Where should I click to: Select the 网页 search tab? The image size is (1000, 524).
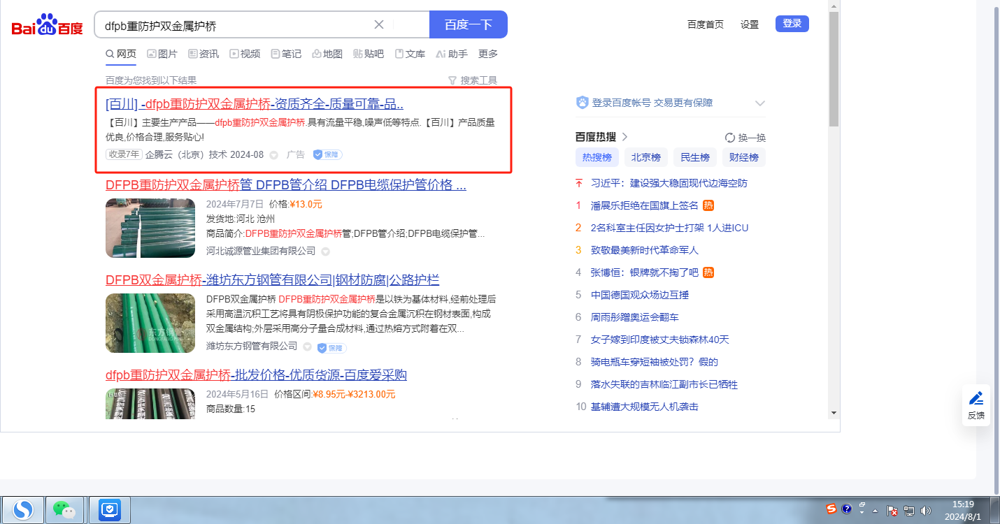(121, 54)
